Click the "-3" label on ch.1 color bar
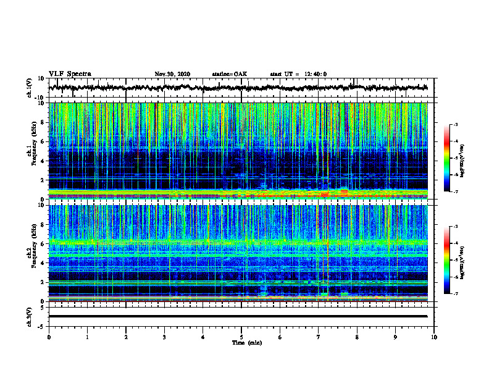 [x=456, y=125]
